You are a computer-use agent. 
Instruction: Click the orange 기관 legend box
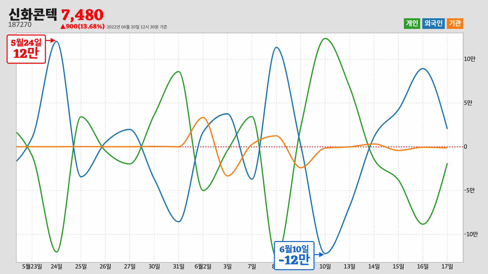click(455, 24)
